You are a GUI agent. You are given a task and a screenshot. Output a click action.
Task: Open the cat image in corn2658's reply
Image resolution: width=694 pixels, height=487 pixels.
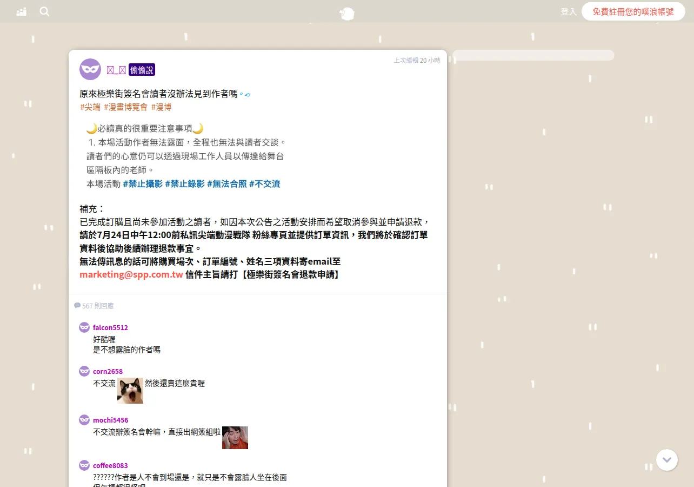130,391
